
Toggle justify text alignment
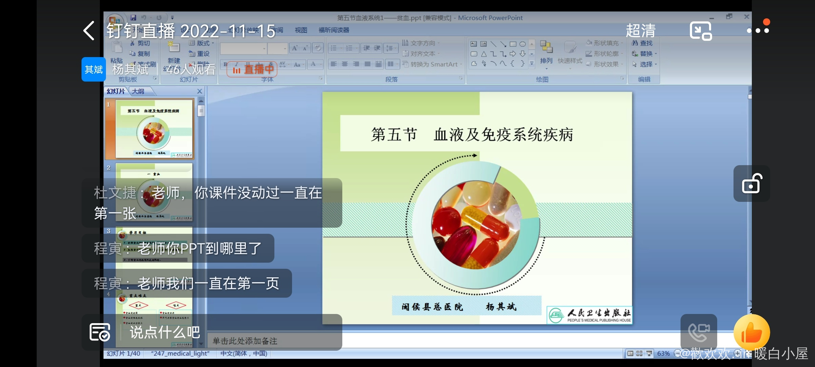(x=367, y=64)
